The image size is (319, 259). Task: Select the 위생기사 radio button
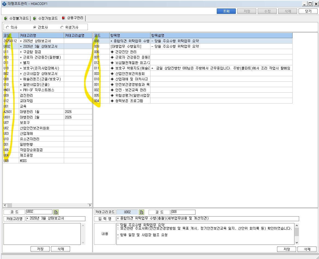pyautogui.click(x=62, y=27)
